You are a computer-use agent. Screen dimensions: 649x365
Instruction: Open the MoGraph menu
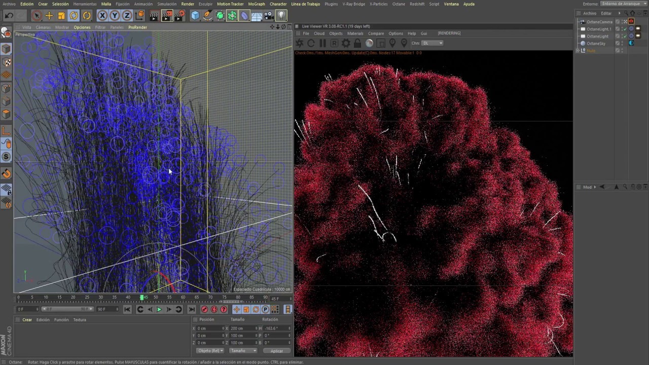[257, 4]
